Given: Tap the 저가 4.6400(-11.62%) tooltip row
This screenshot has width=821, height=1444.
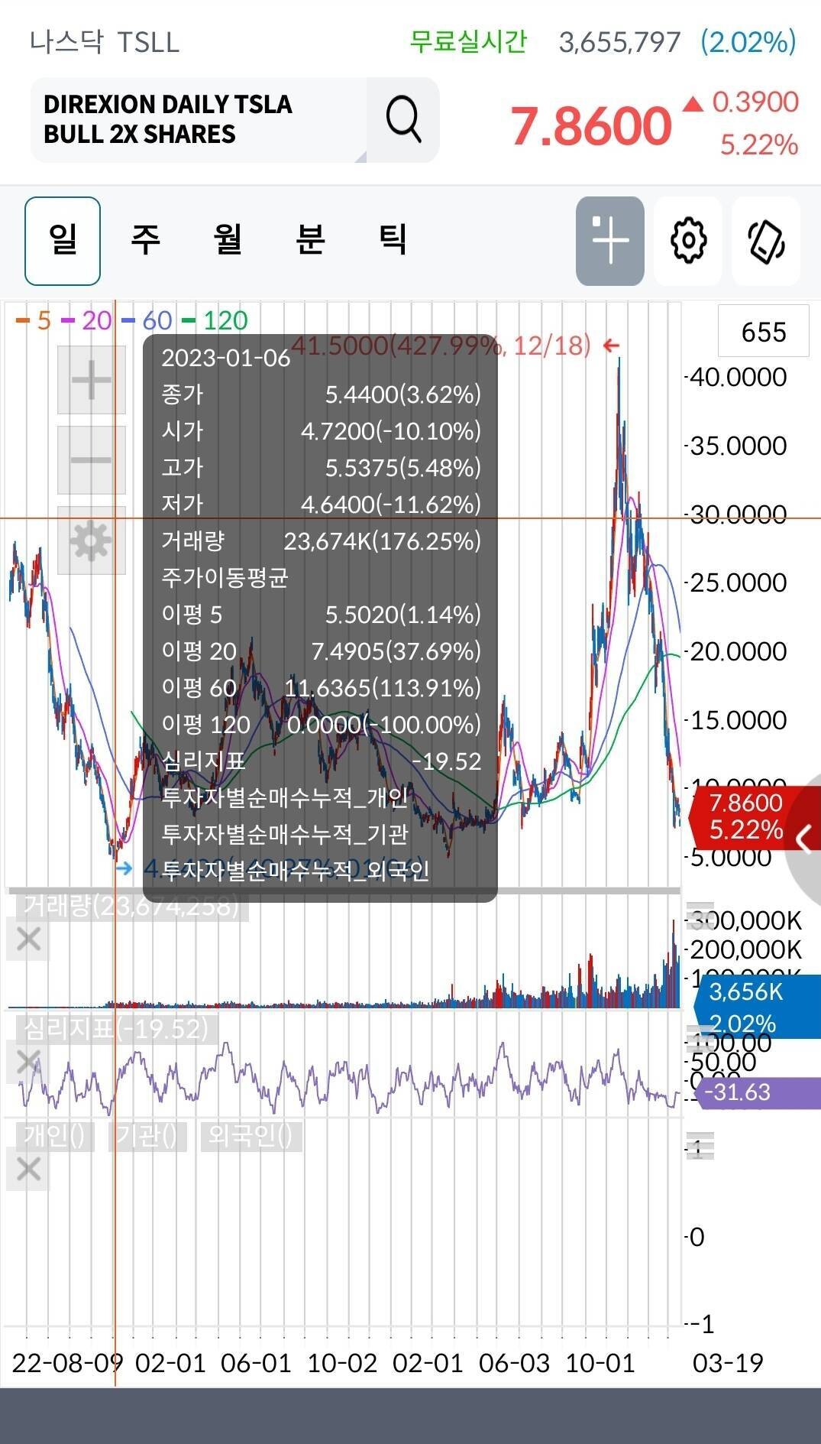Looking at the screenshot, I should point(321,505).
